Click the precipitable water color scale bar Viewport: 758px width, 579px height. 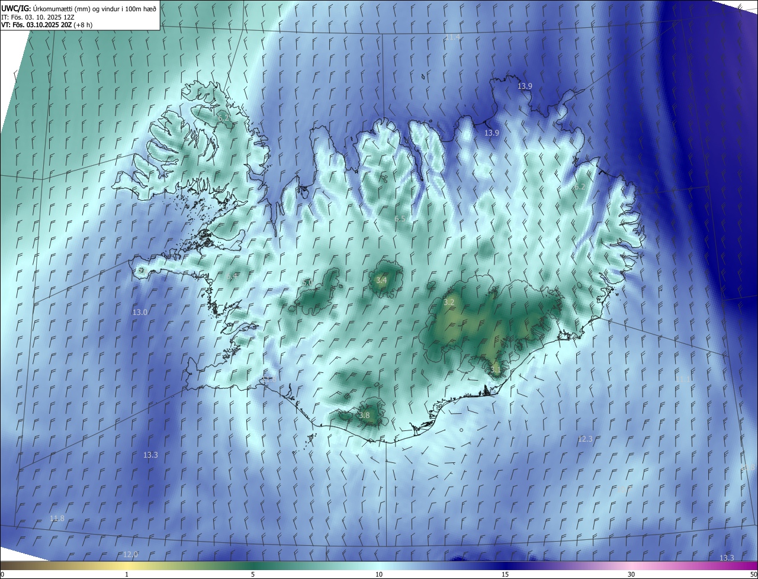[x=379, y=566]
